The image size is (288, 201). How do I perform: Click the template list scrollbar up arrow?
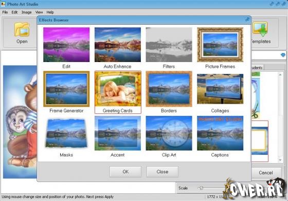280,75
